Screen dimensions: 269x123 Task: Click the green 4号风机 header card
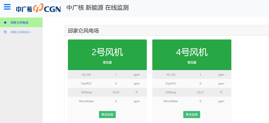(x=192, y=55)
